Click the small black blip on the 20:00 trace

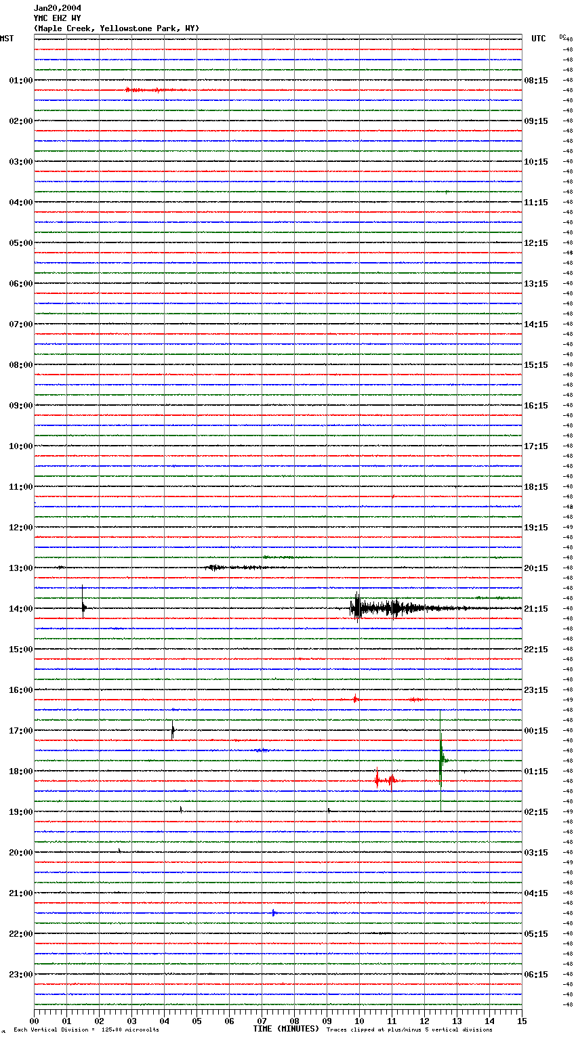pos(119,851)
